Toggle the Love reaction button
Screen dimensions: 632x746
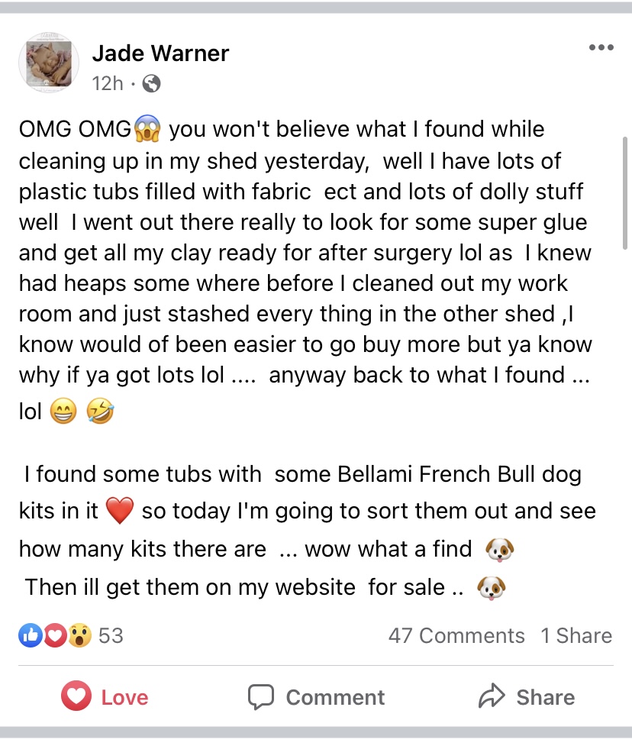(x=105, y=697)
